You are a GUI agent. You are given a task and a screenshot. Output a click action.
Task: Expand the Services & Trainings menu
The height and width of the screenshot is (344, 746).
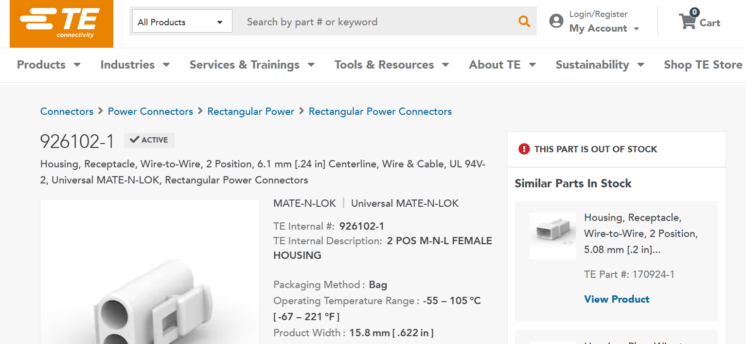point(252,65)
